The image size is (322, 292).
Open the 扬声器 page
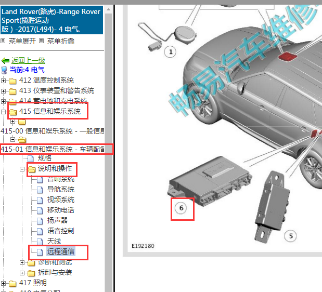[57, 220]
